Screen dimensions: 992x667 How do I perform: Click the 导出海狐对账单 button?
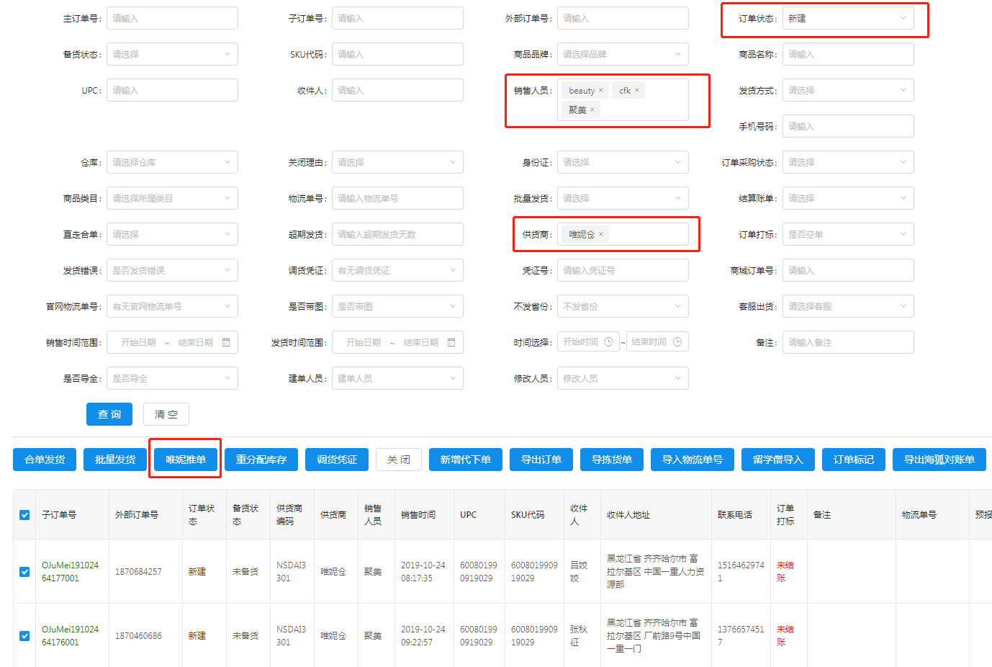point(939,460)
